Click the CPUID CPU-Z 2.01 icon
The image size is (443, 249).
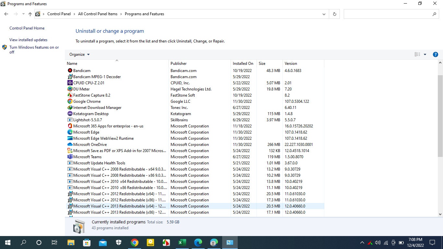click(70, 83)
